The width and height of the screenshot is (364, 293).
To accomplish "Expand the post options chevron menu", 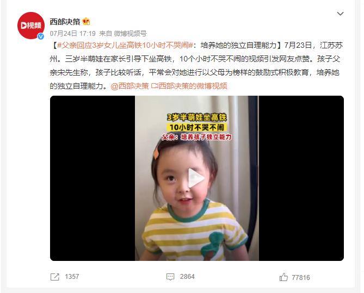I will click(340, 14).
